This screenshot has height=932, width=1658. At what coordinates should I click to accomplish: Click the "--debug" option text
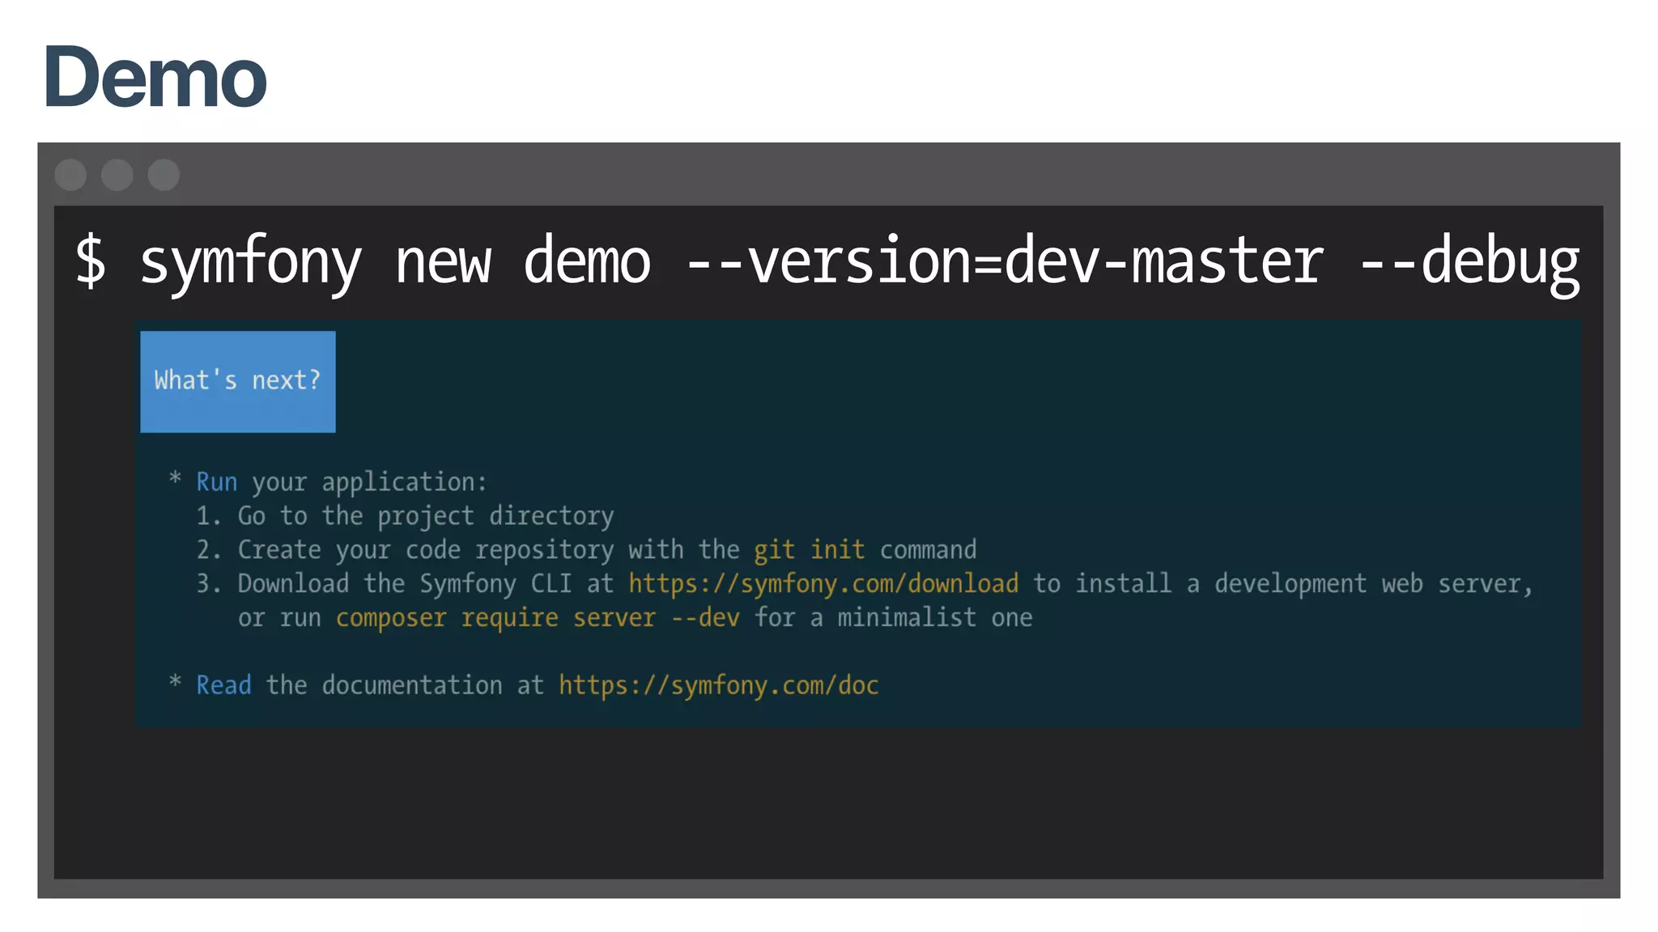click(x=1470, y=264)
